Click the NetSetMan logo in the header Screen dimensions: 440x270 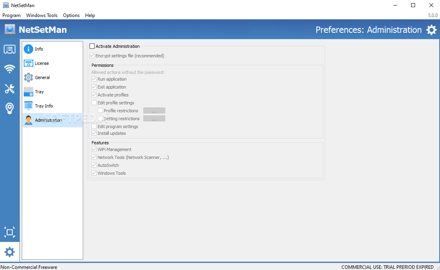(x=10, y=29)
